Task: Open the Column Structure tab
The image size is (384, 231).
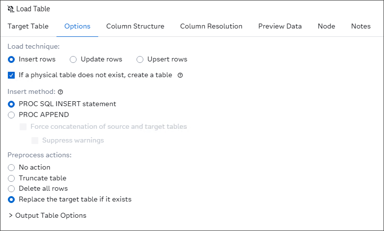Action: click(135, 26)
